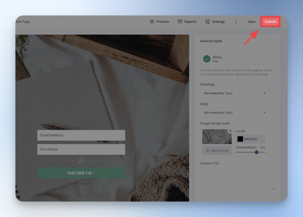Expand the Body font dropdown

pyautogui.click(x=235, y=112)
